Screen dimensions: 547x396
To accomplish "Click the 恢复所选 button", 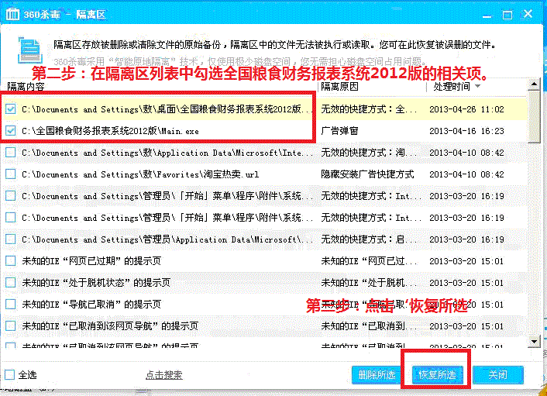I will pyautogui.click(x=438, y=375).
